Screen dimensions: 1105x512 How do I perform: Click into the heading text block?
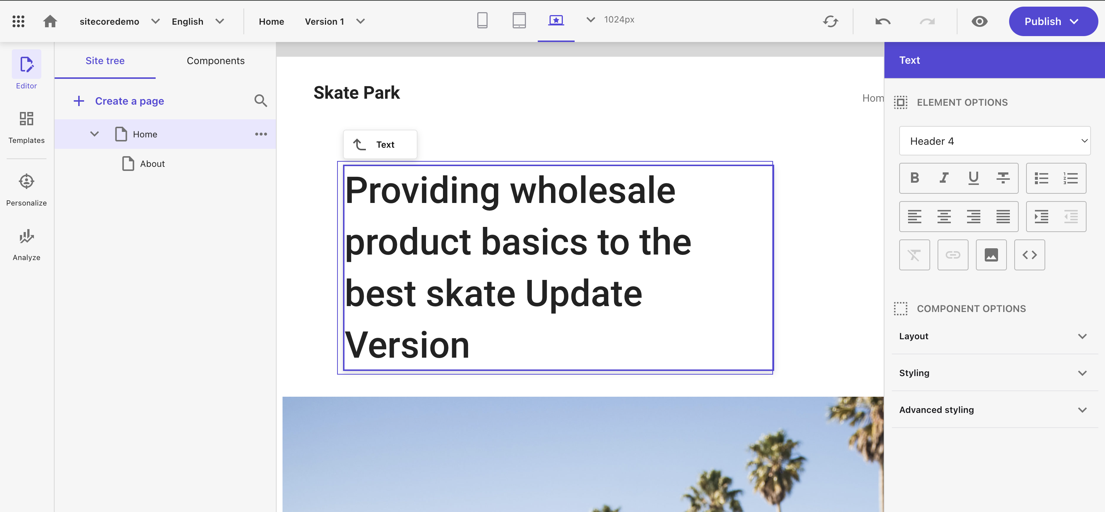pyautogui.click(x=558, y=268)
